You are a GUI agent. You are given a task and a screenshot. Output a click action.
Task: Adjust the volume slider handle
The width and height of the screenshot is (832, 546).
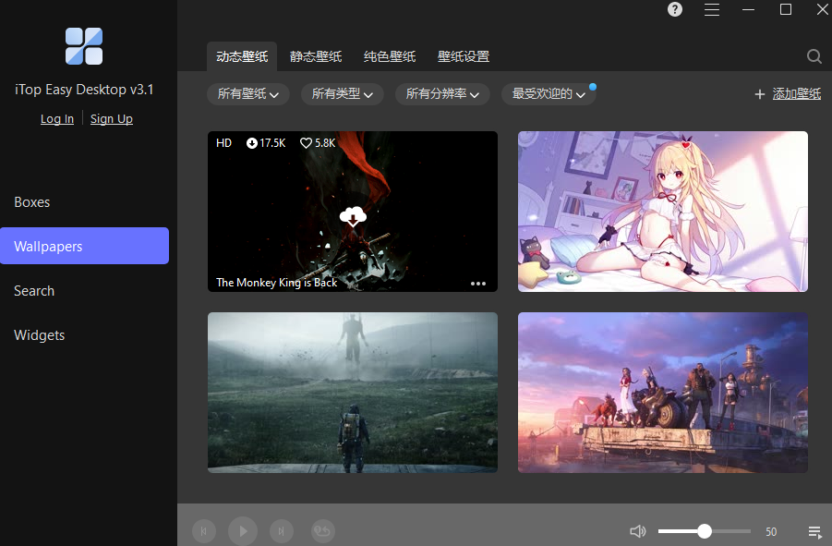click(705, 531)
